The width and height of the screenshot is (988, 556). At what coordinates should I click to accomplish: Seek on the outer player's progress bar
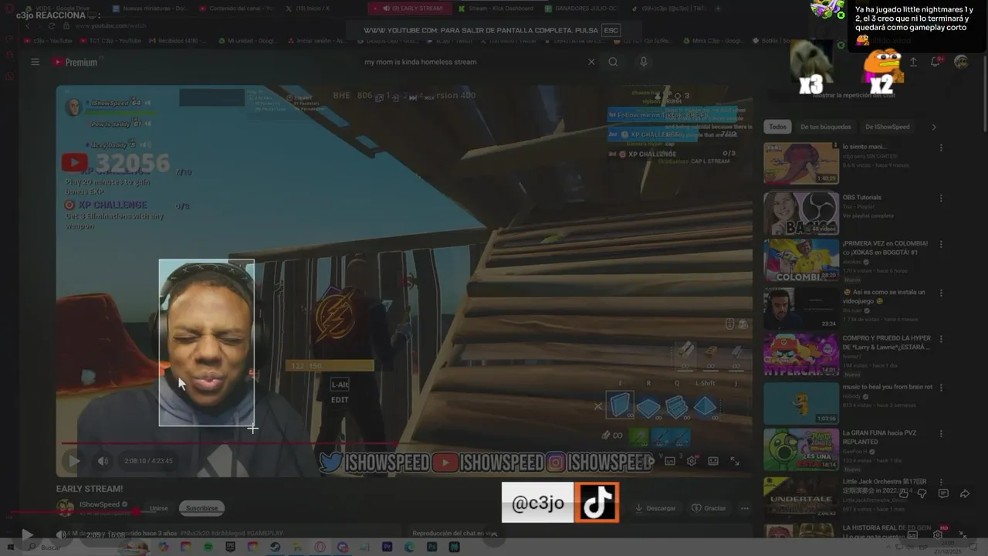coord(494,512)
